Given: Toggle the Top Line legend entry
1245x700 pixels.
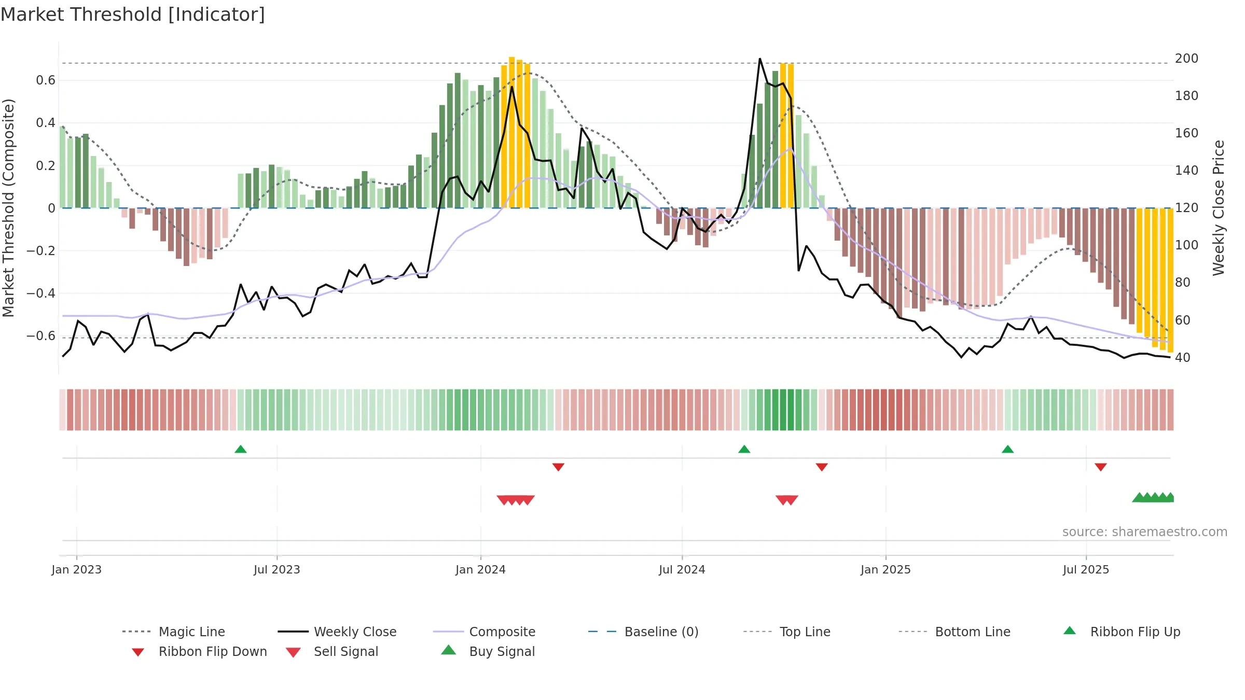Looking at the screenshot, I should tap(786, 632).
